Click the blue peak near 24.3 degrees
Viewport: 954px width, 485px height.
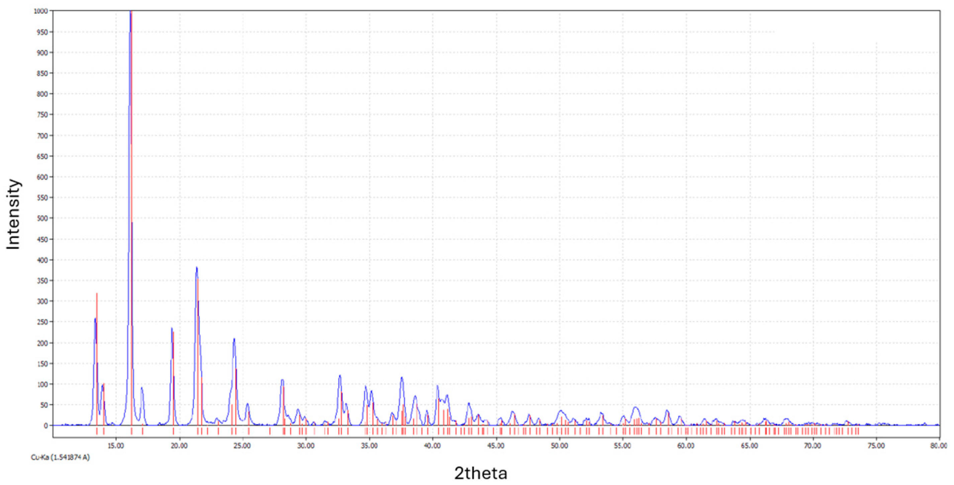[234, 340]
